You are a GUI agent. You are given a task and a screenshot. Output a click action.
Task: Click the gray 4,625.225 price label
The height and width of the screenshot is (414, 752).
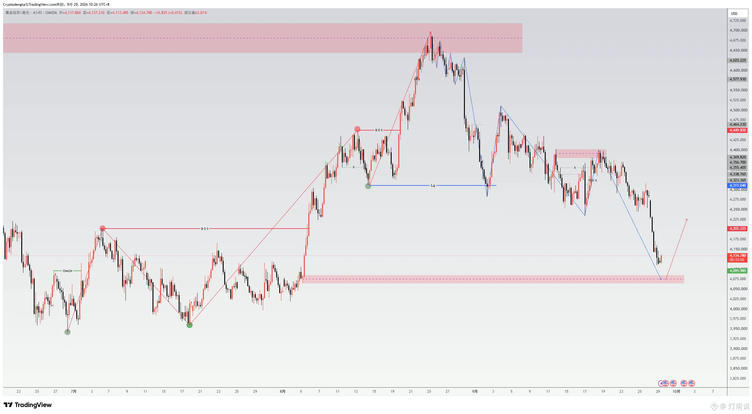(737, 60)
